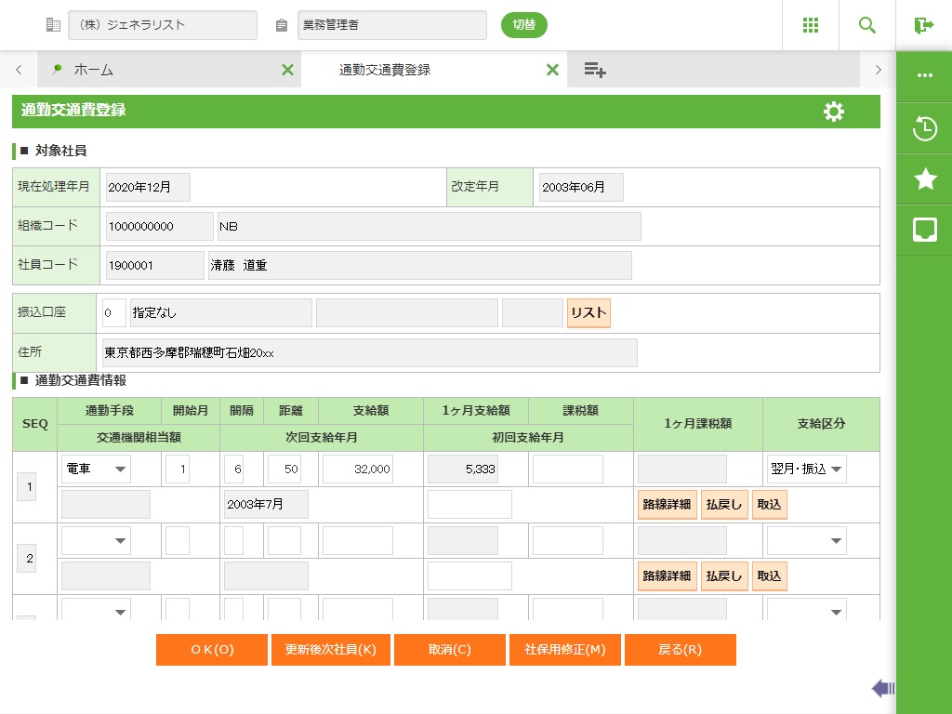Image resolution: width=952 pixels, height=714 pixels.
Task: Click the リスト button for bank account
Action: pyautogui.click(x=588, y=313)
